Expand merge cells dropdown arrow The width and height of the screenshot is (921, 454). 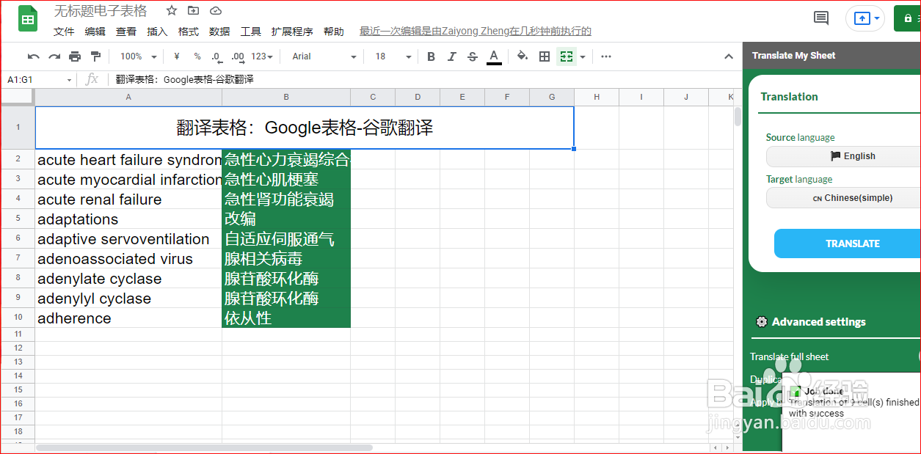[x=583, y=56]
